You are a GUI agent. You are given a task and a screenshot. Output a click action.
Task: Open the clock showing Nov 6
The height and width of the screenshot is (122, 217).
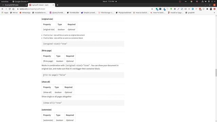coord(108,1)
